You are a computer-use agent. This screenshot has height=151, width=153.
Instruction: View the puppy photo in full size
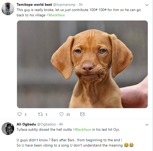82,64
